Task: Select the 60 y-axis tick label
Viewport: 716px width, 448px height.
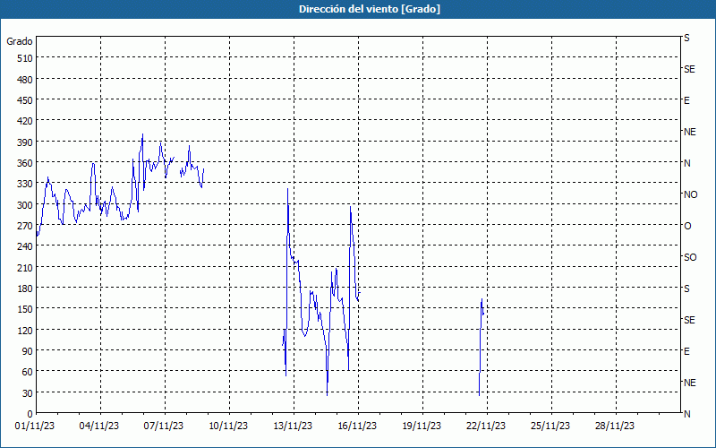Action: pos(28,372)
